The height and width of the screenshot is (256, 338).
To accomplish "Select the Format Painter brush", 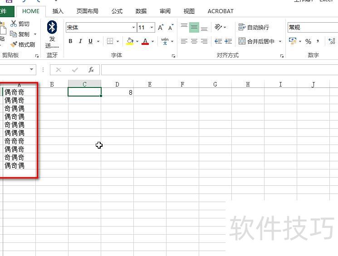I will 14,44.
